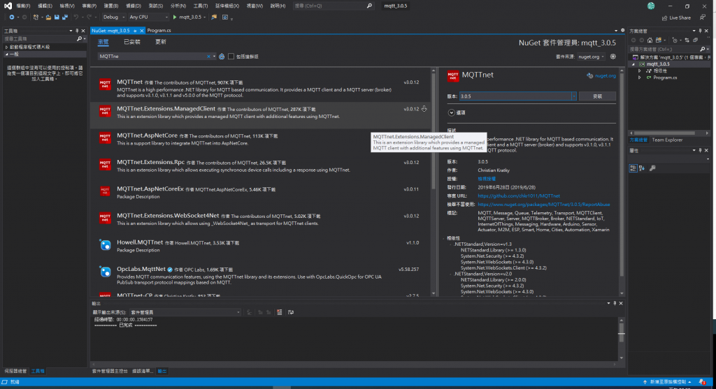
Task: Click the Toolbox search magnifier icon
Action: pyautogui.click(x=80, y=39)
